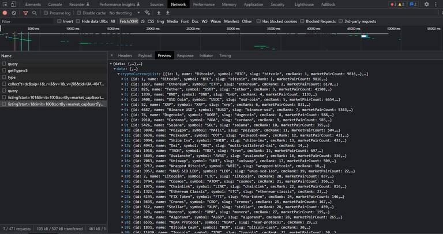
Task: Open the Initiator tab
Action: pos(207,55)
